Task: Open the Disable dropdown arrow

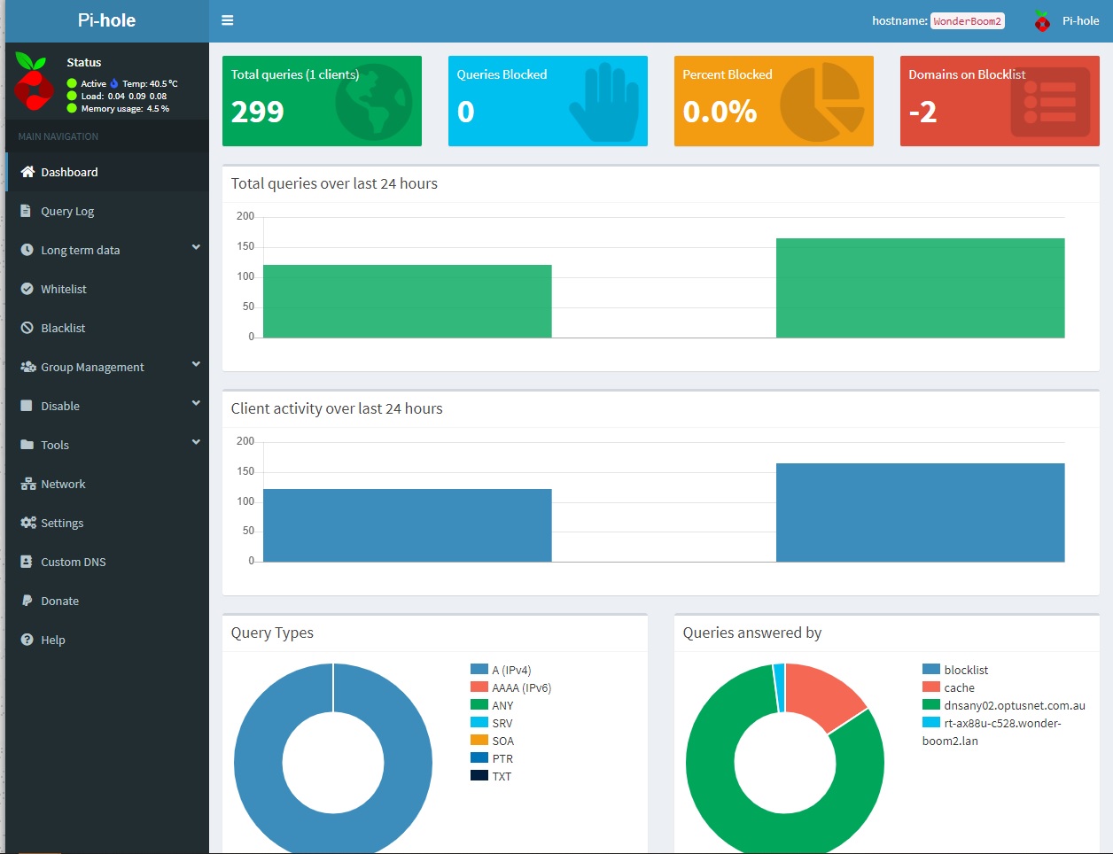Action: coord(196,404)
